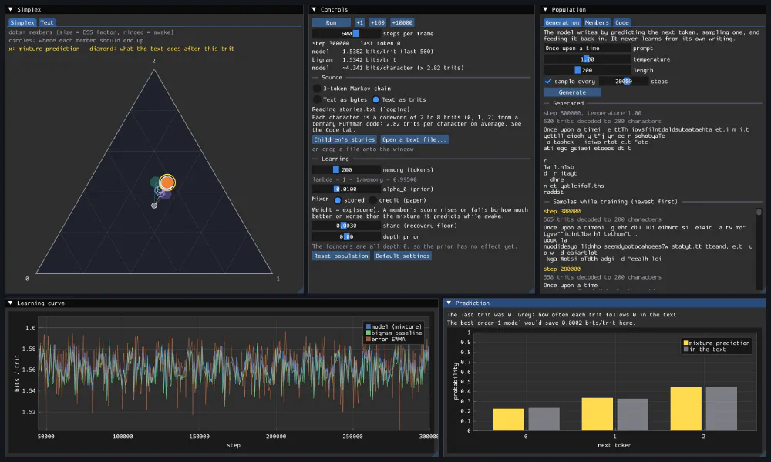Adjust the generation length slider
This screenshot has width=771, height=462.
587,70
